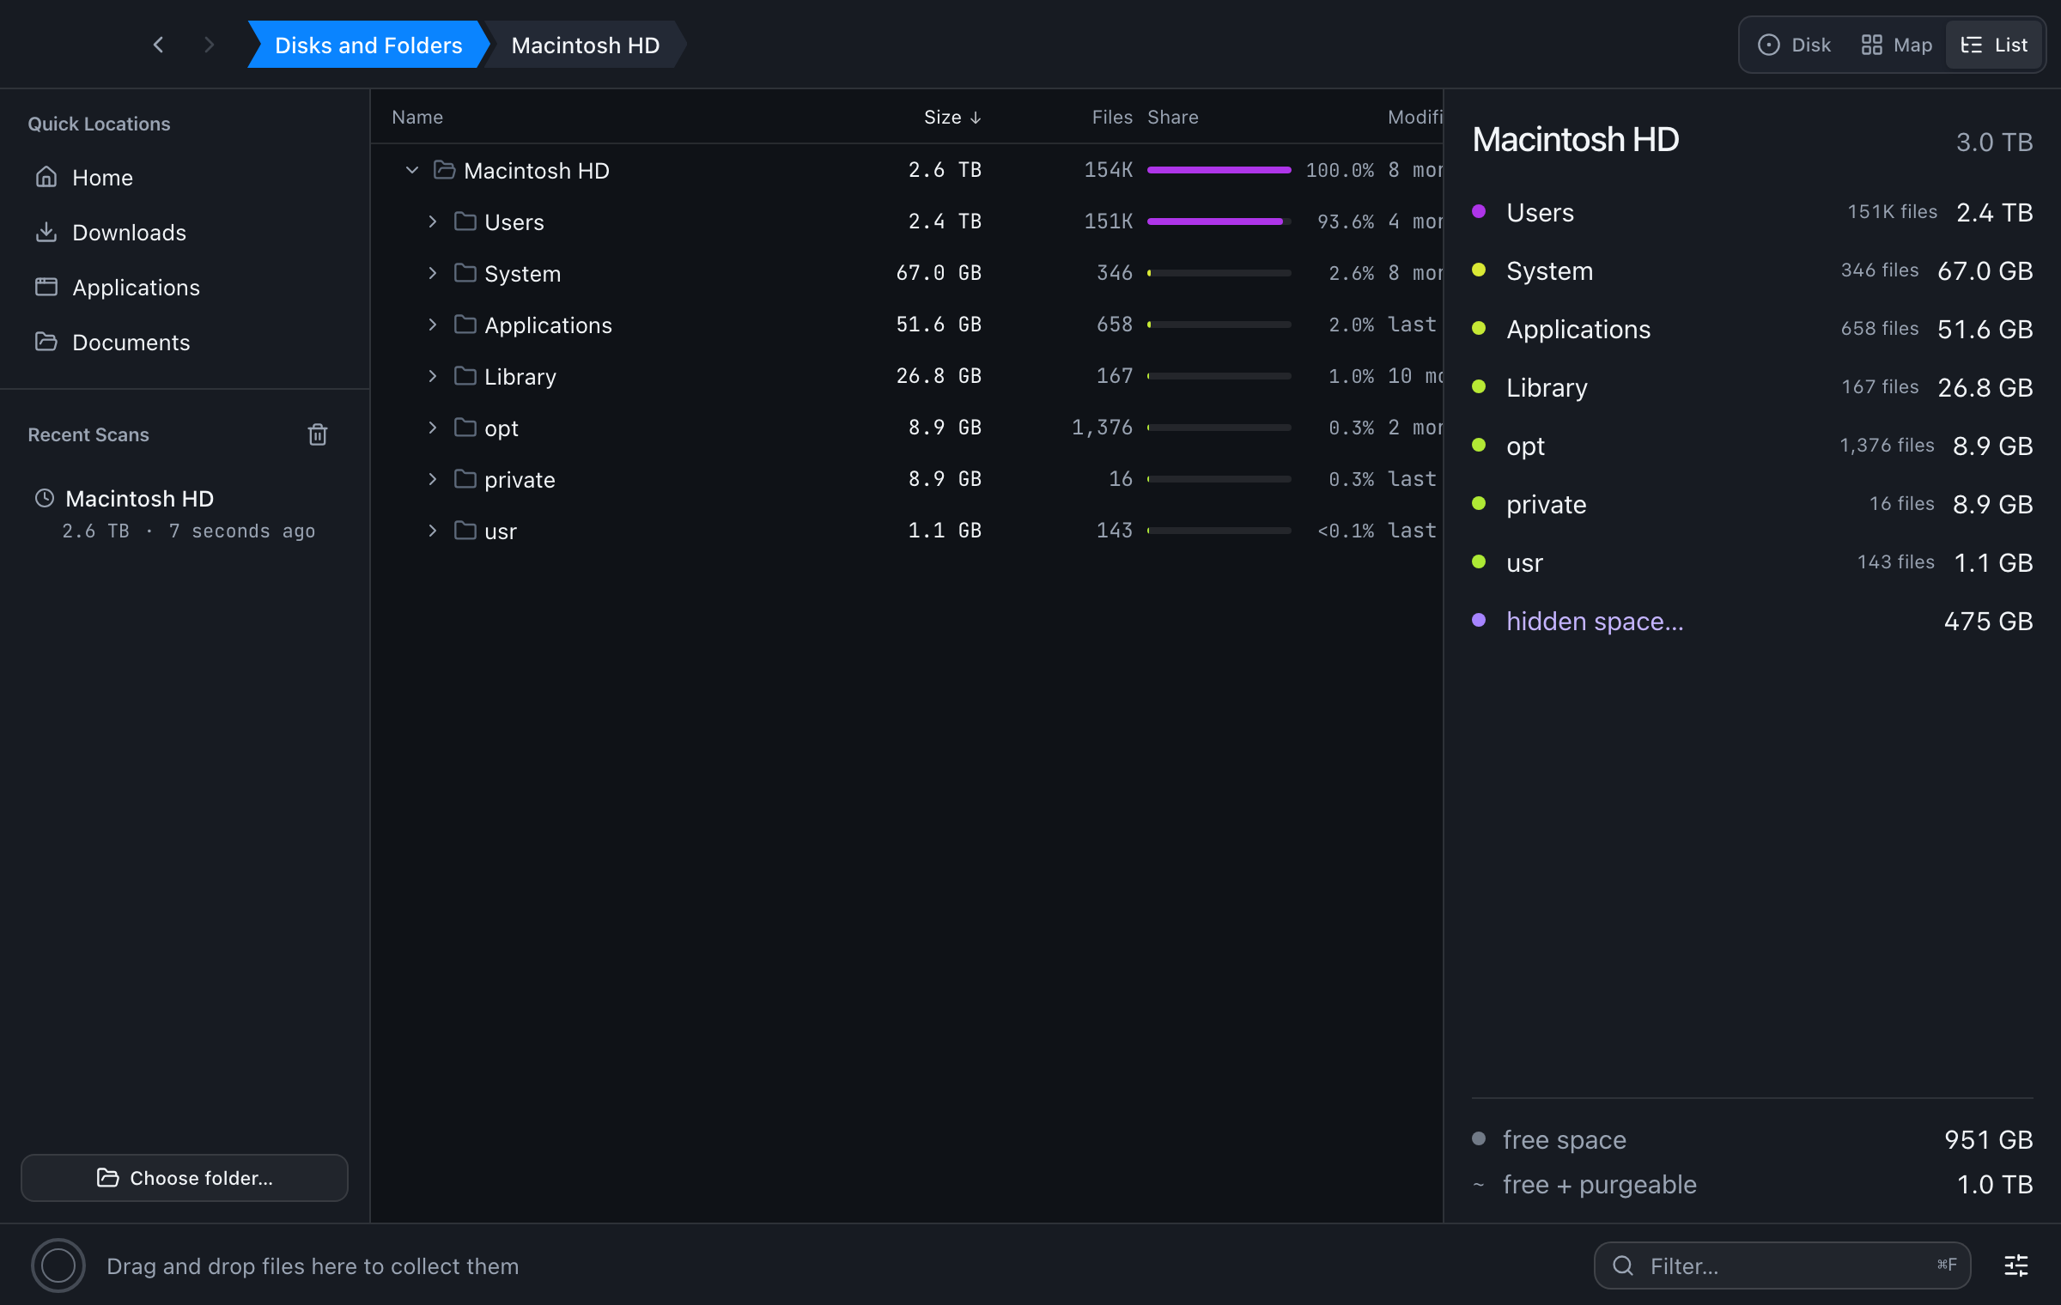Click the clock icon beside recent Macintosh HD scan

(45, 498)
